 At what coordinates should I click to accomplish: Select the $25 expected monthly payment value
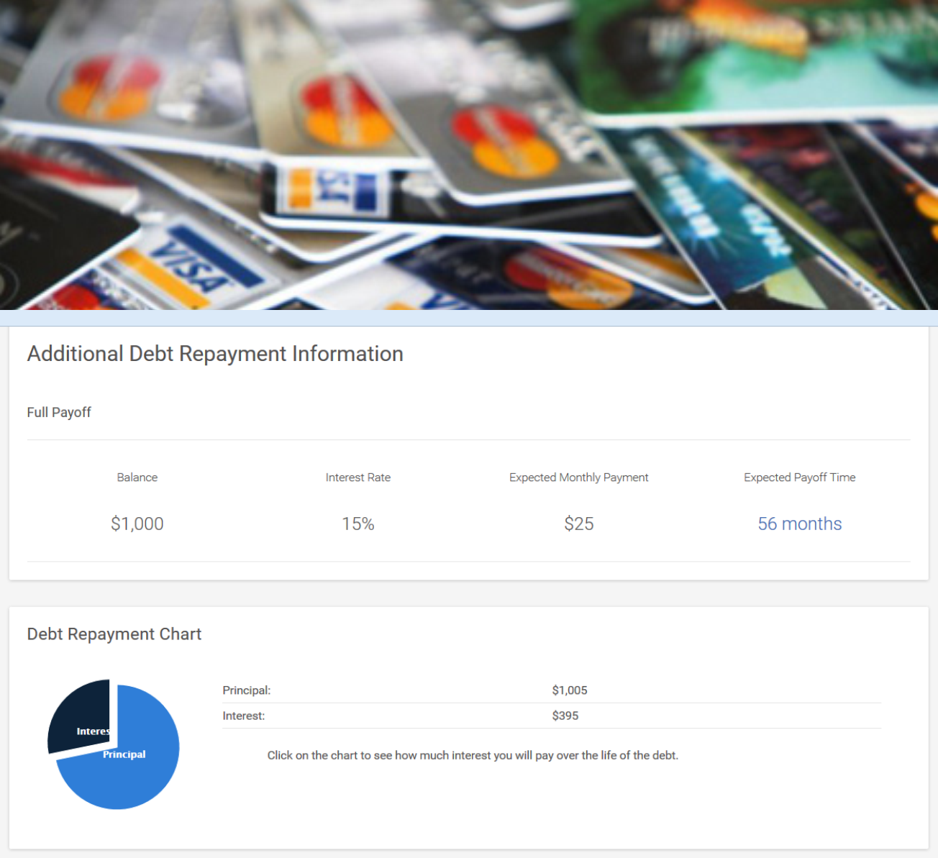pyautogui.click(x=579, y=524)
